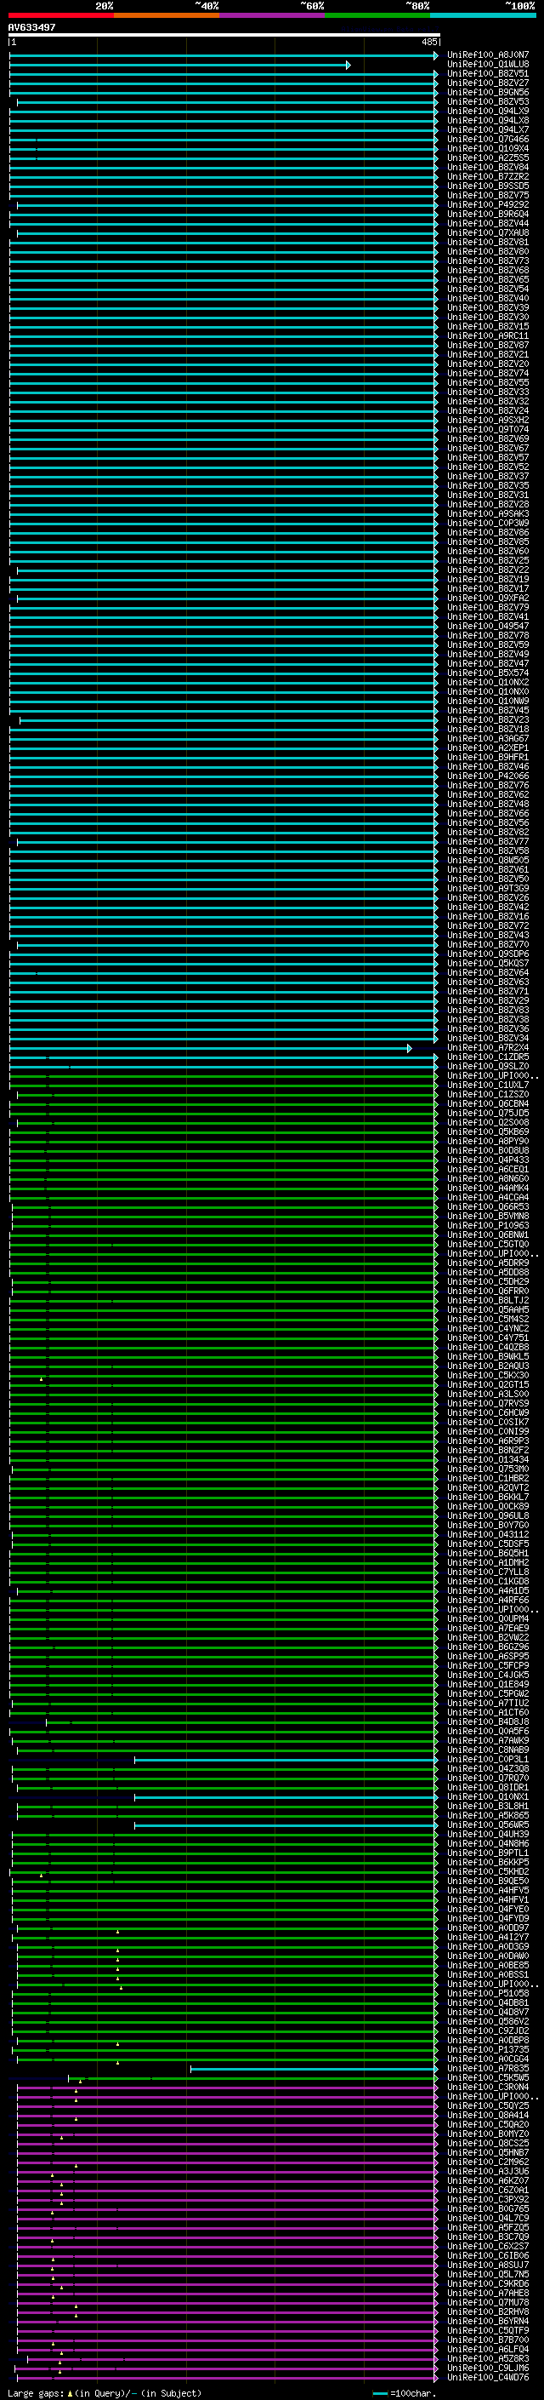Select hit UniRef100_C1ZDR5
Viewport: 544px width, 2400px height.
pos(488,1057)
